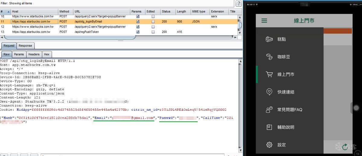The image size is (362, 156).
Task: Click the request text scroll-down arrow
Action: coord(240,150)
